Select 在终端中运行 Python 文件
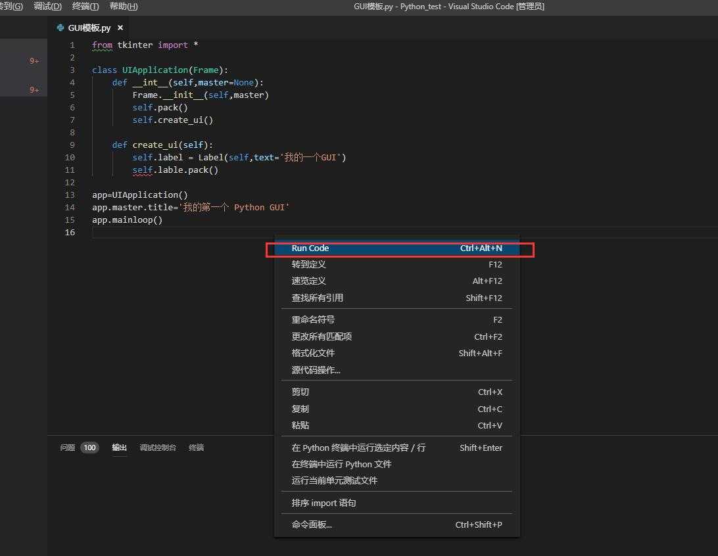The image size is (718, 556). coord(396,465)
